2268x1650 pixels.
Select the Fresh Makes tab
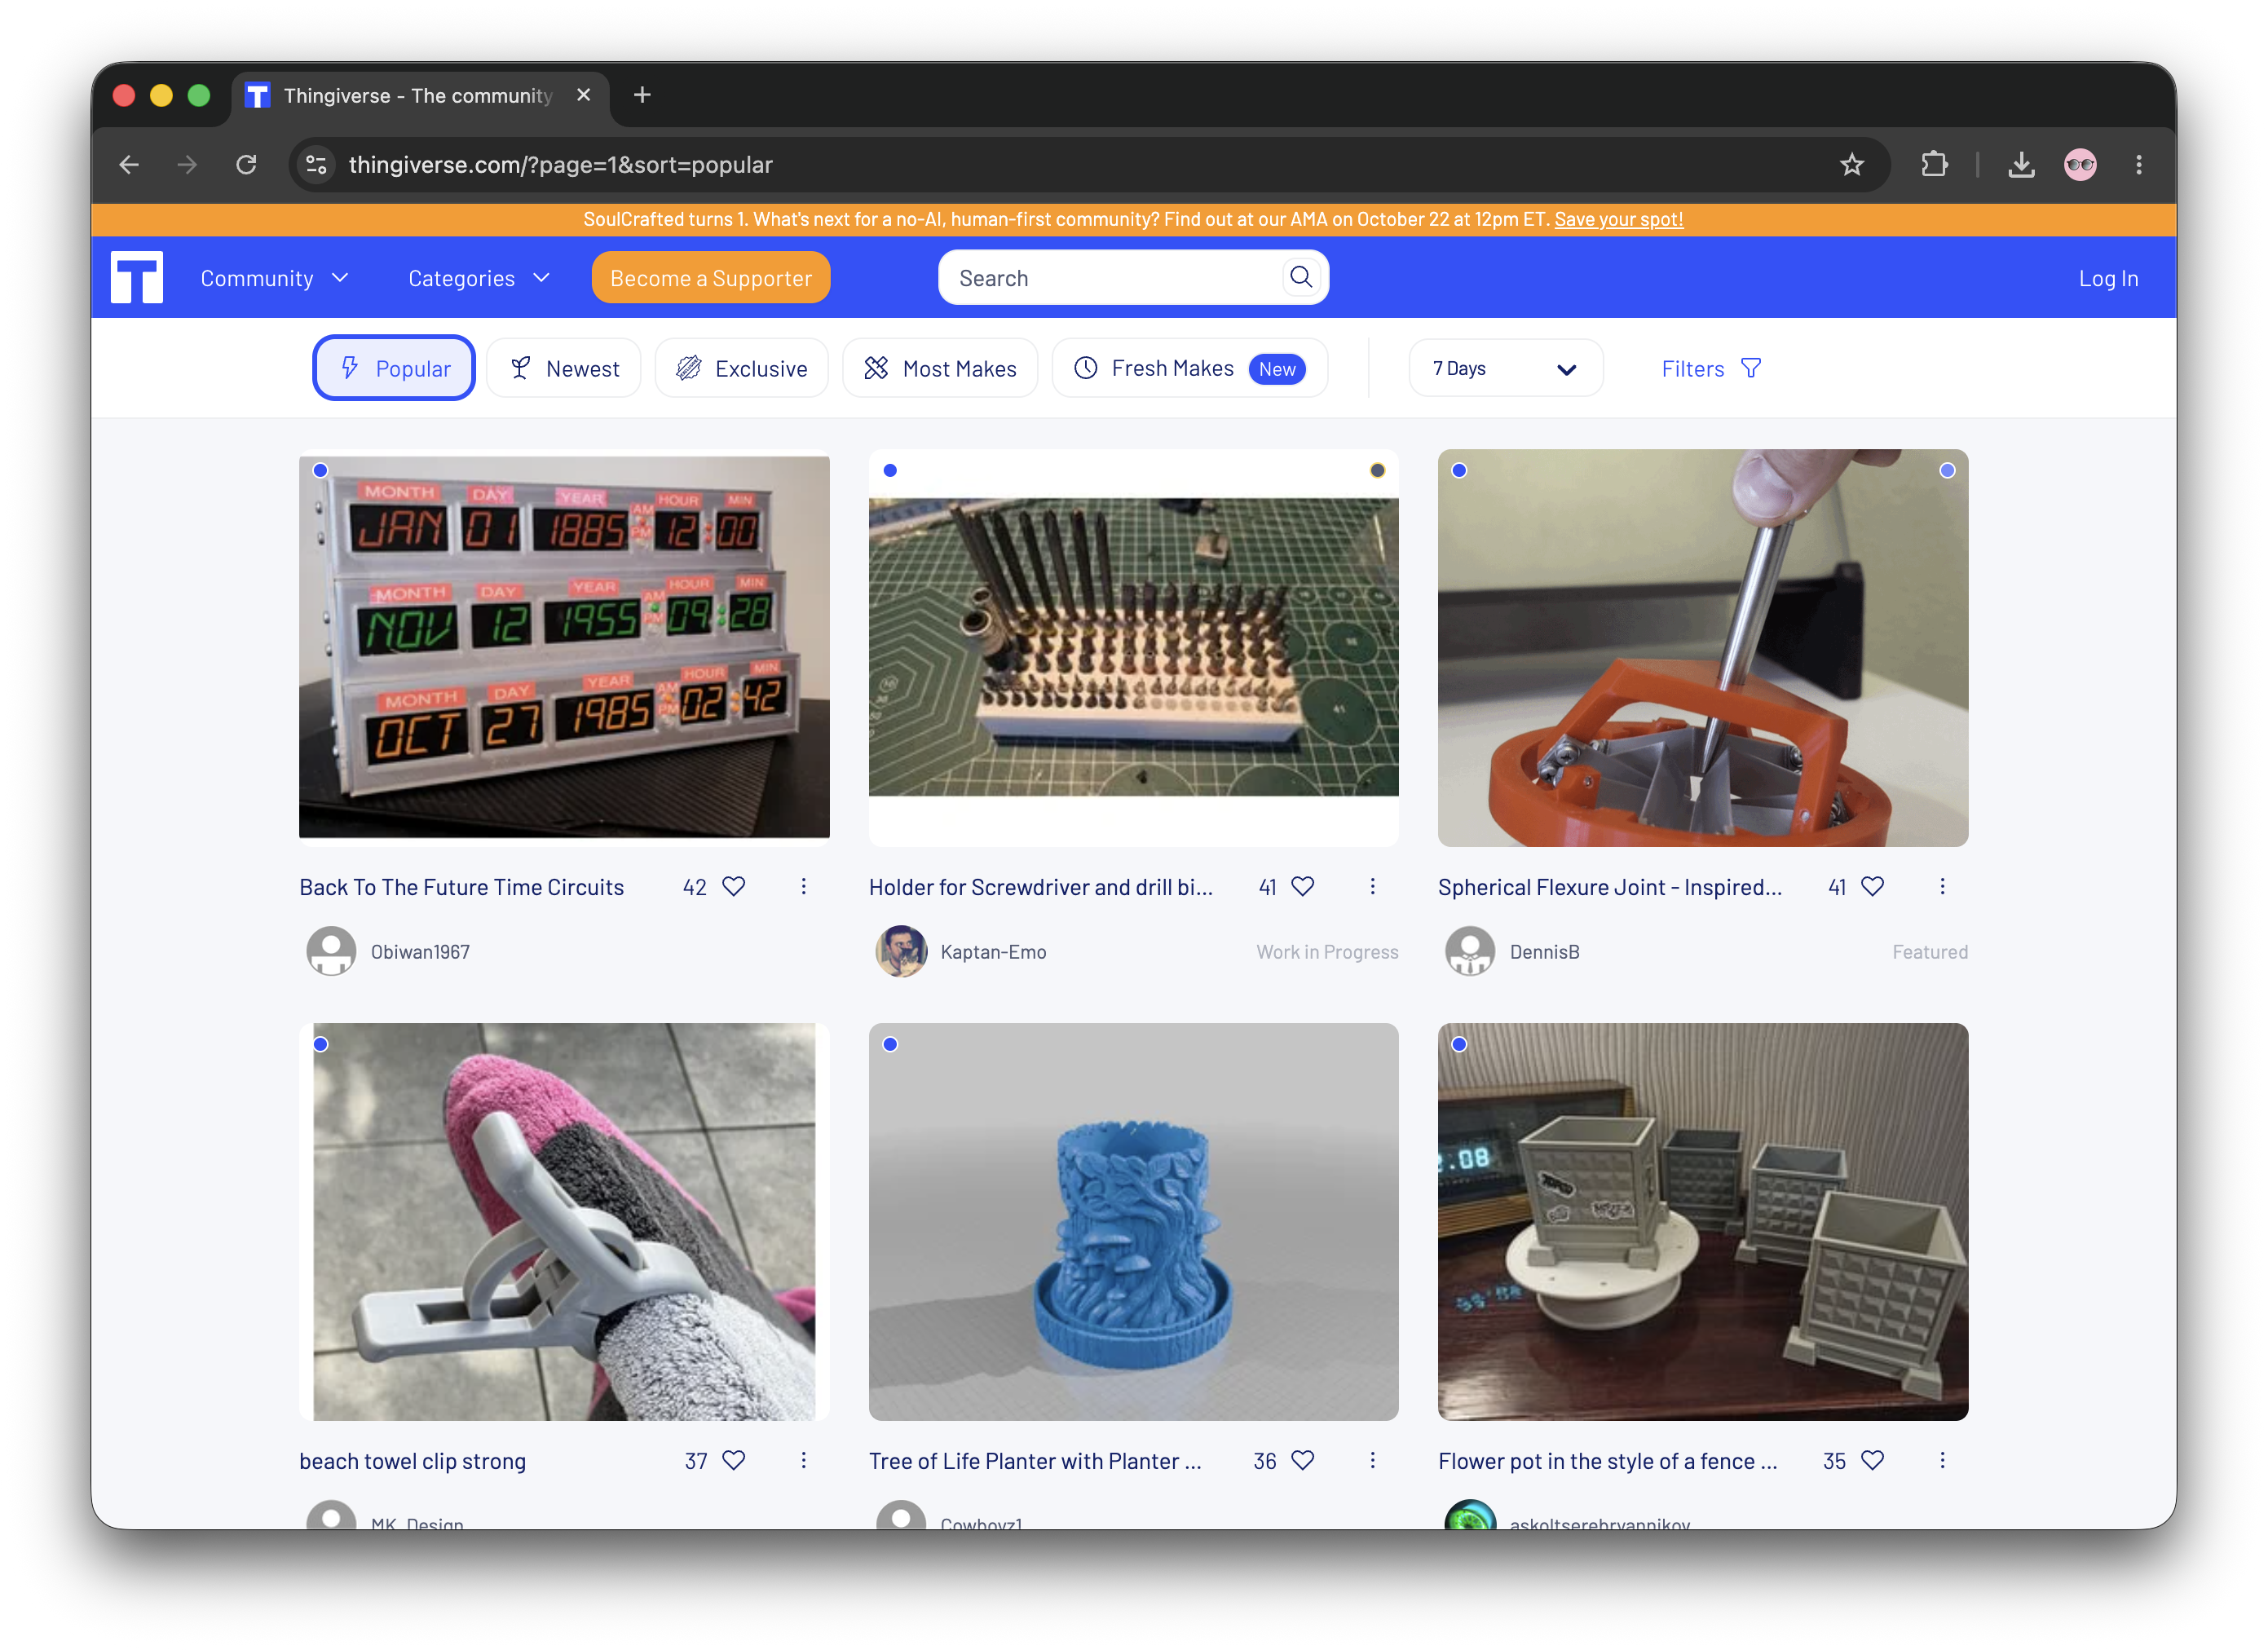pyautogui.click(x=1190, y=368)
